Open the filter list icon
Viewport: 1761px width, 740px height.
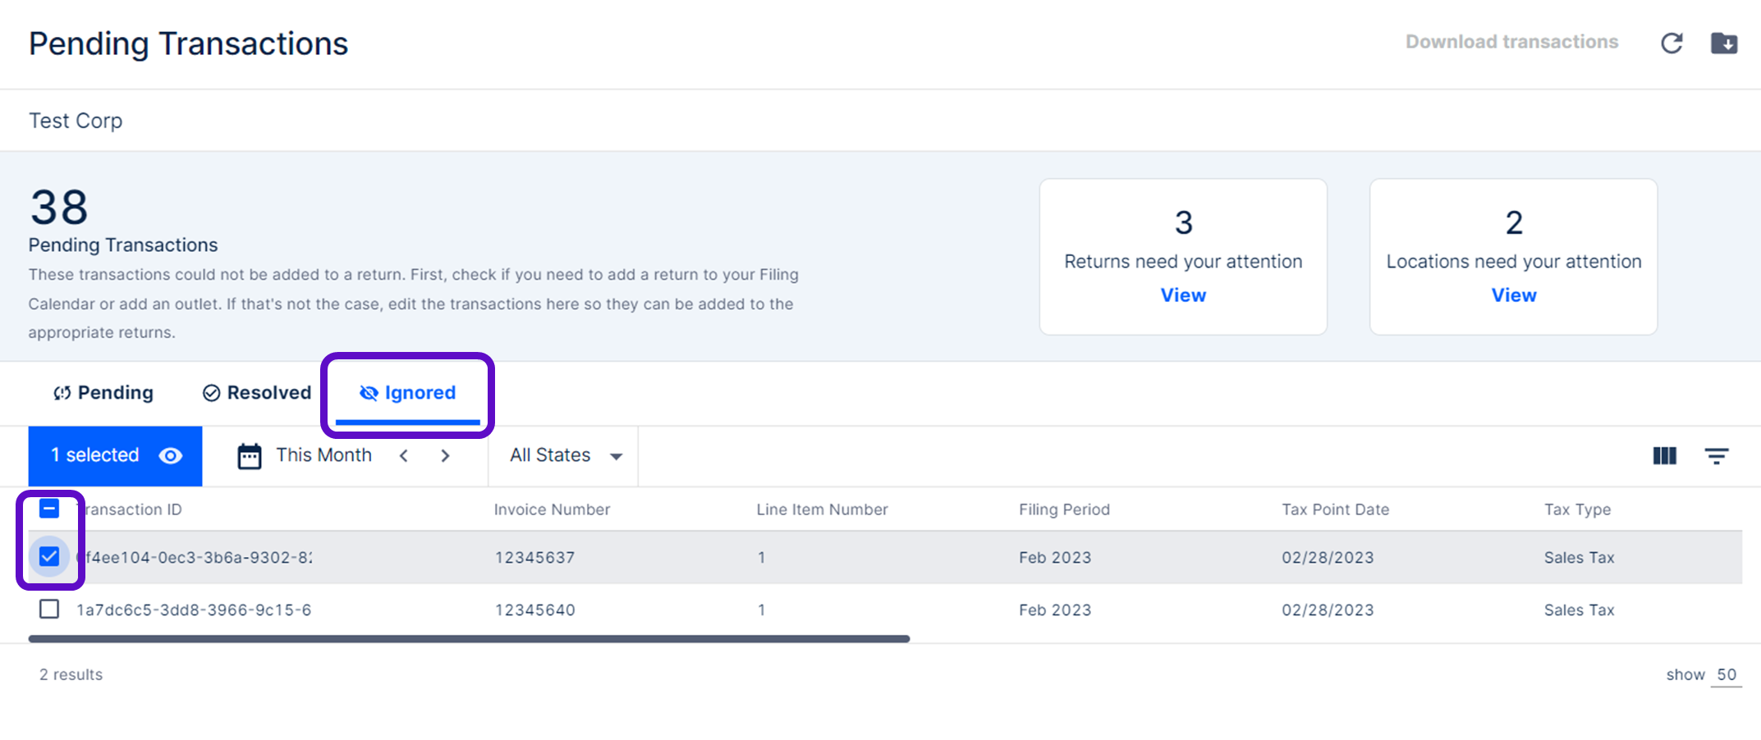tap(1716, 456)
